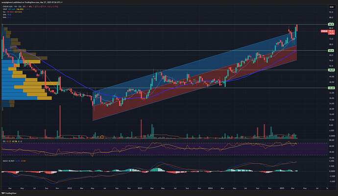
Task: Select the 49.05 horizontal line price label
Action: pyautogui.click(x=331, y=70)
